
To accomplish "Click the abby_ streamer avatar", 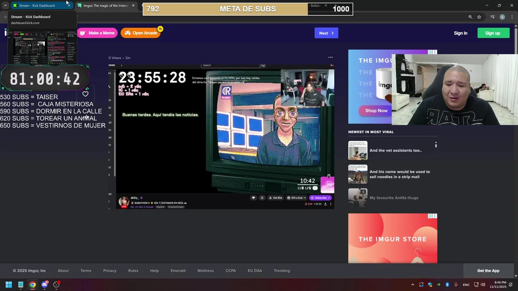I will coord(123,201).
